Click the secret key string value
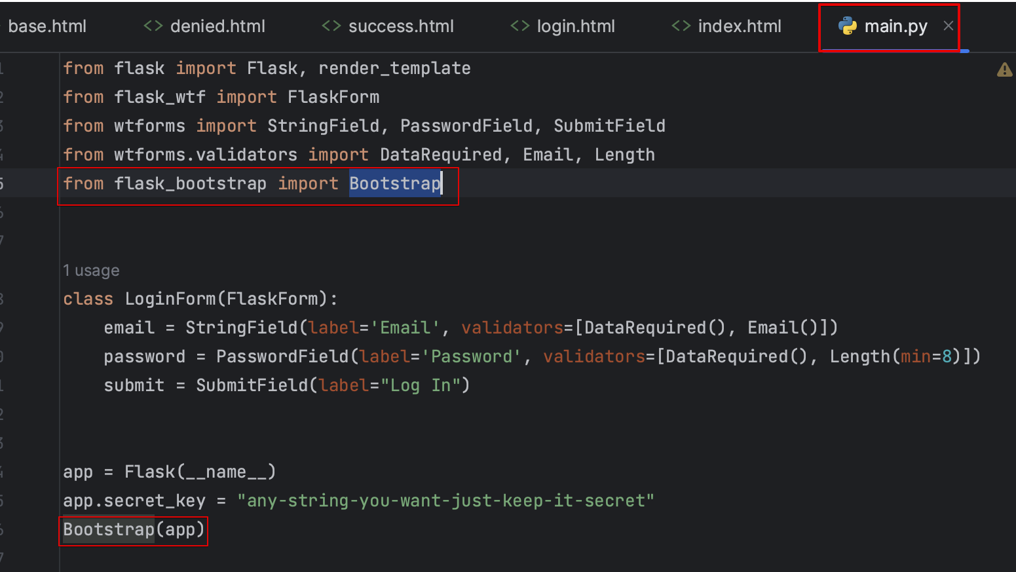 (445, 501)
